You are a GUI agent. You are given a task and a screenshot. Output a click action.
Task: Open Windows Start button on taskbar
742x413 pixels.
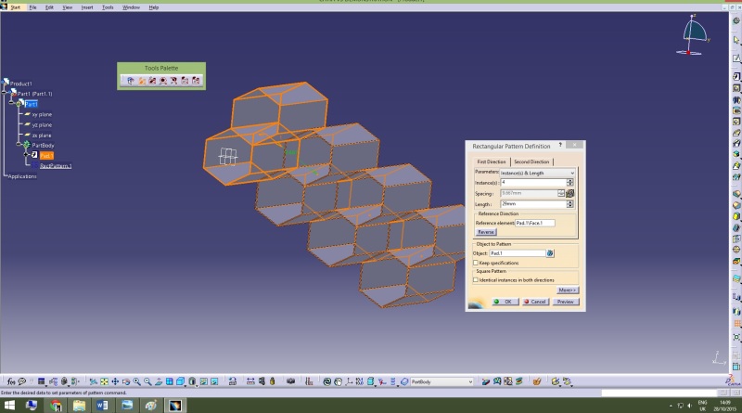[x=9, y=406]
